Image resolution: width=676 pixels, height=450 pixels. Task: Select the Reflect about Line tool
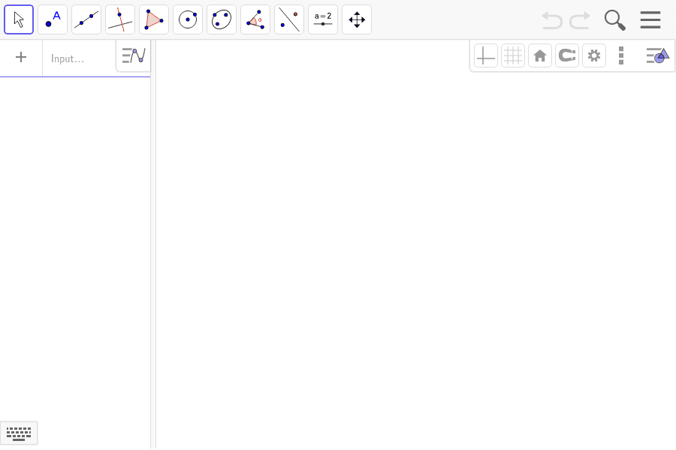coord(289,19)
